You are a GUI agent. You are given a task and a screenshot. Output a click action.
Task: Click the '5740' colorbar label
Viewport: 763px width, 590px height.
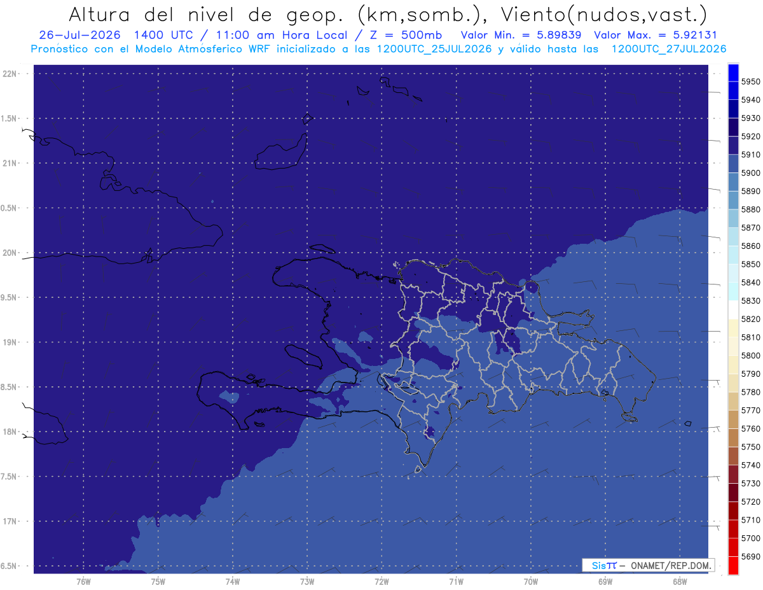click(751, 465)
